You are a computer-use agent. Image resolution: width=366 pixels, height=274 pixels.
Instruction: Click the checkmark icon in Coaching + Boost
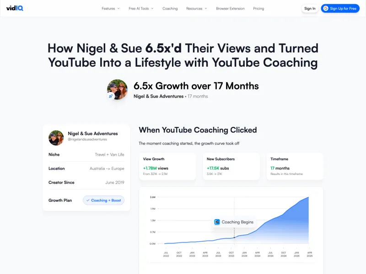pyautogui.click(x=88, y=200)
